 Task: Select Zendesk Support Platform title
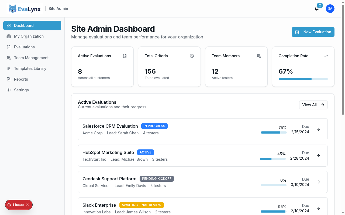point(109,179)
